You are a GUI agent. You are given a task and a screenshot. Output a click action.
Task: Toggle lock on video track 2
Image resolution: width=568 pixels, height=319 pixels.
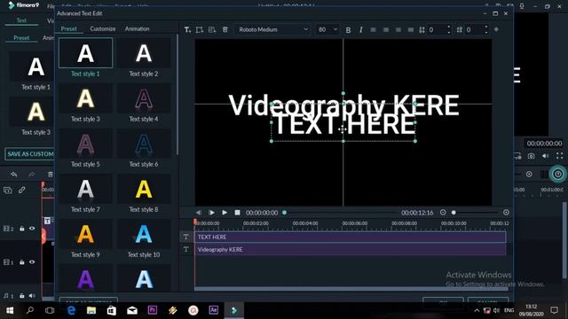coord(21,229)
